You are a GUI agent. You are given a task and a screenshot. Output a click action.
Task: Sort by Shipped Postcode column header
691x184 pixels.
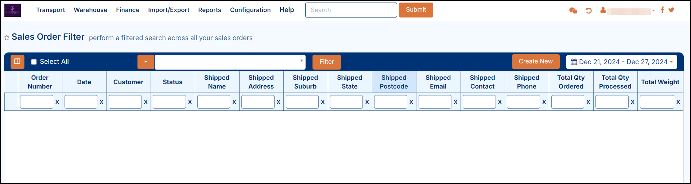[394, 82]
